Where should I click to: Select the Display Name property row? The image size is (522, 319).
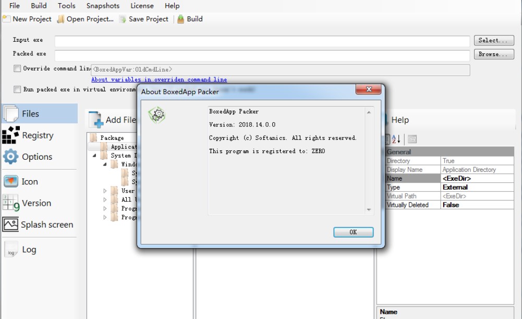(450, 170)
